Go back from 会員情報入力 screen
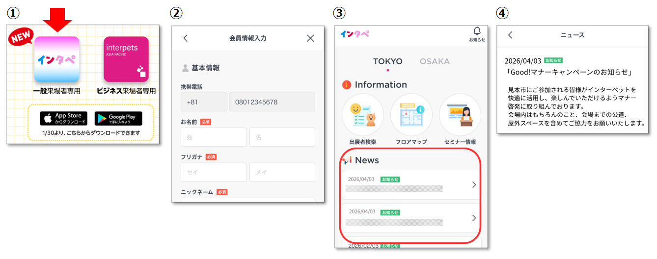Viewport: 657px width, 259px height. point(185,38)
